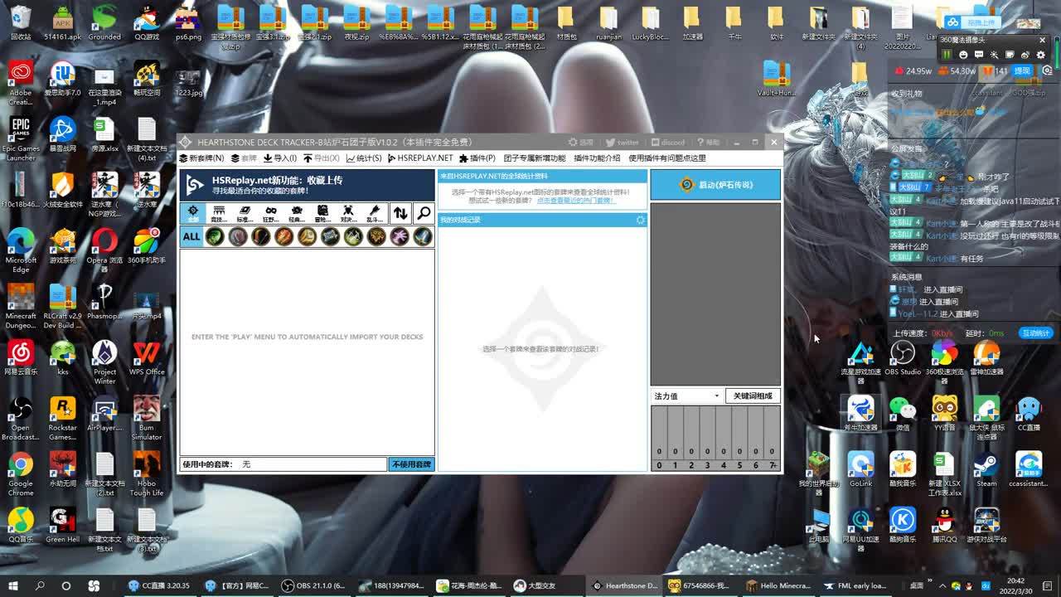Open the 点击查看最近的热门套牌 link

pyautogui.click(x=575, y=201)
